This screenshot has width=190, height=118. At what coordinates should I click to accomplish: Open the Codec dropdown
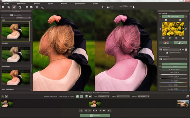coord(104,96)
